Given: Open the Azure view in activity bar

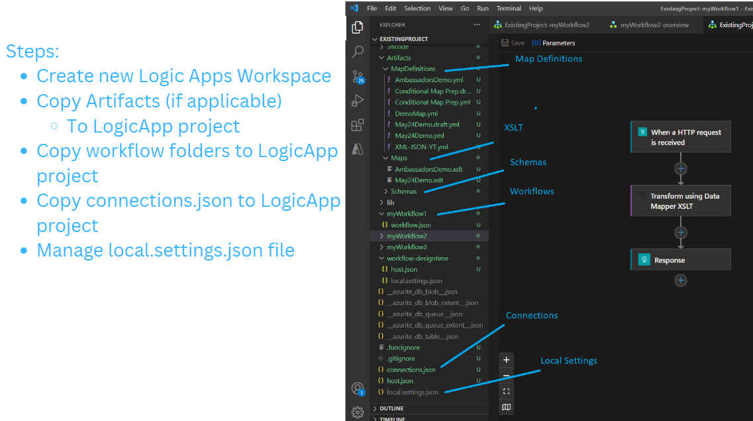Looking at the screenshot, I should coord(357,149).
